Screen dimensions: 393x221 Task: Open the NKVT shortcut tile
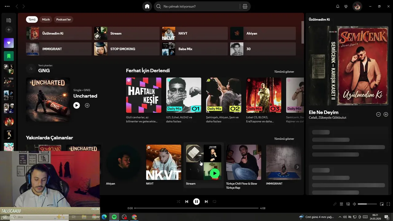(x=195, y=33)
